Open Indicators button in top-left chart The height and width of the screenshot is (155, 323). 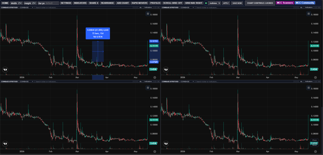click(x=148, y=8)
